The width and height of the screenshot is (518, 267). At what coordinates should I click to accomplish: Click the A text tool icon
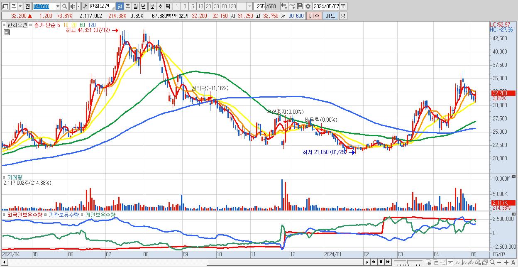tap(513, 262)
